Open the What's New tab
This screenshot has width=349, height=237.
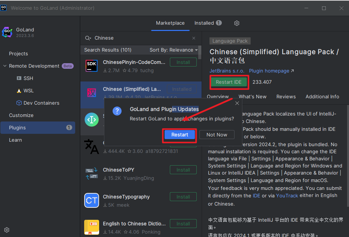(252, 96)
